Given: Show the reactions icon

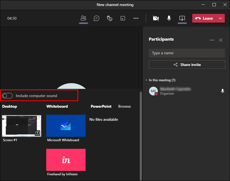Looking at the screenshot, I should [109, 18].
